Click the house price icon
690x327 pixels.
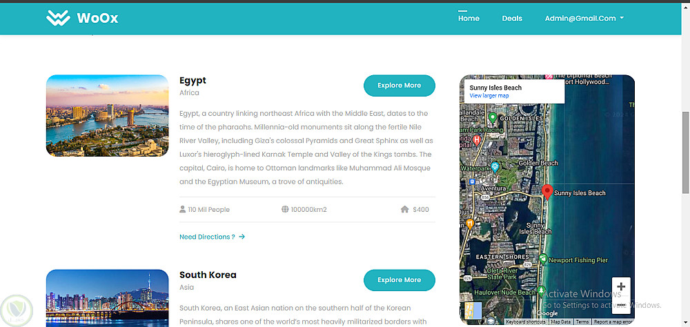(x=405, y=210)
